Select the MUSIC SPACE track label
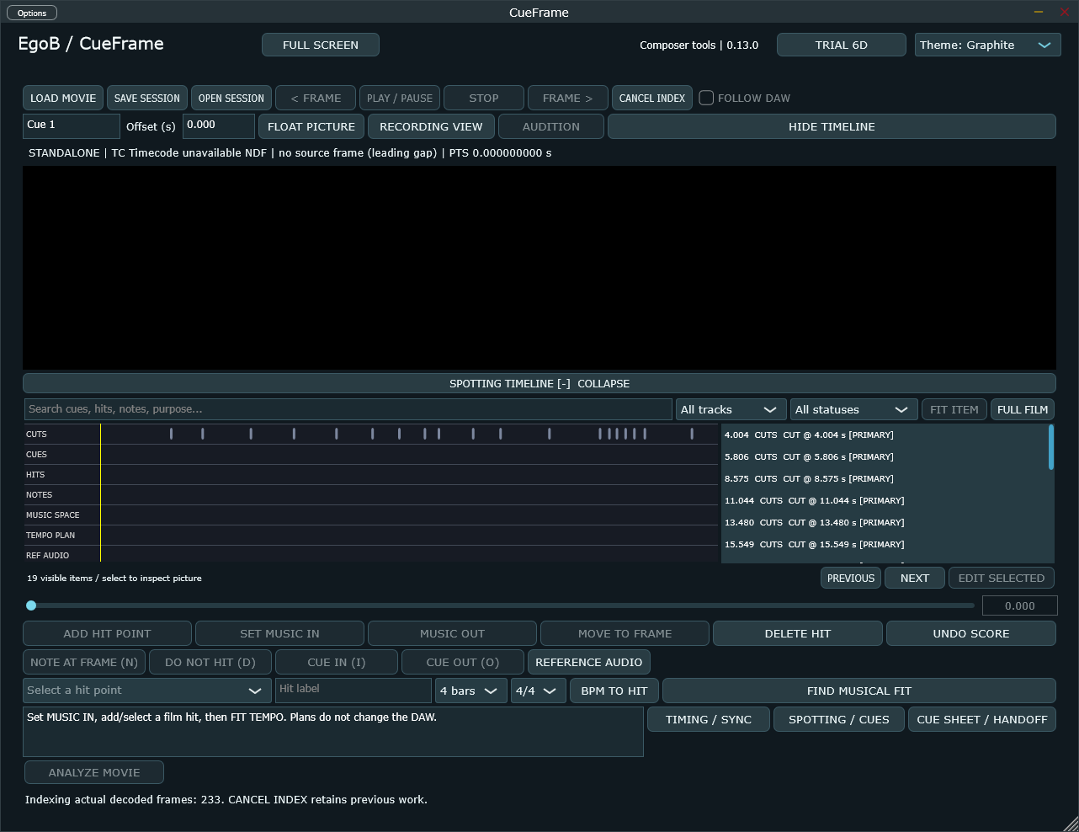The height and width of the screenshot is (832, 1079). click(x=53, y=515)
